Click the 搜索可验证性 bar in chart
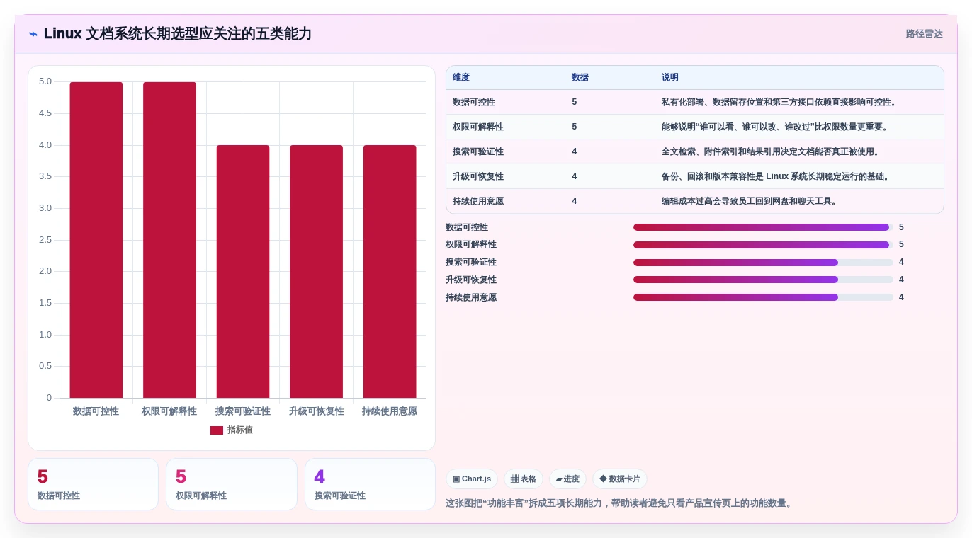The height and width of the screenshot is (538, 972). tap(243, 272)
